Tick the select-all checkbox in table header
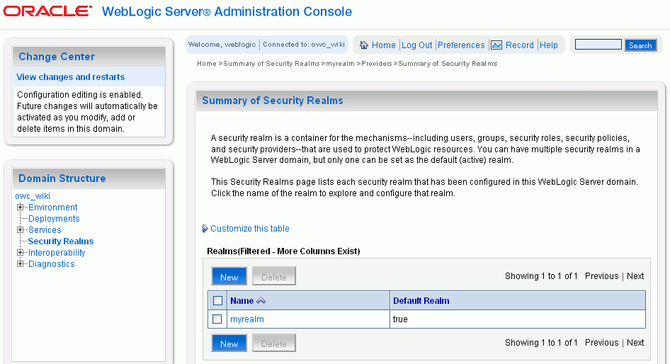670x364 pixels. click(217, 301)
